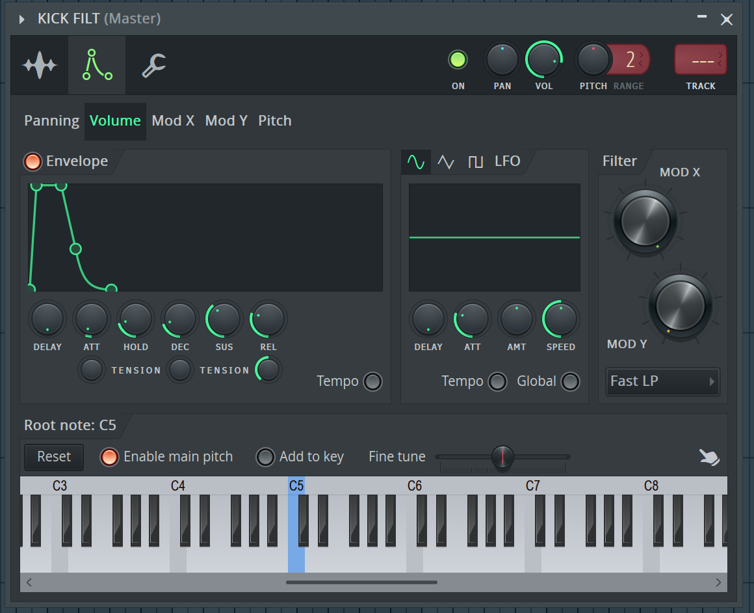This screenshot has height=613, width=754.
Task: Minimize the KICK FILT window
Action: pyautogui.click(x=702, y=17)
